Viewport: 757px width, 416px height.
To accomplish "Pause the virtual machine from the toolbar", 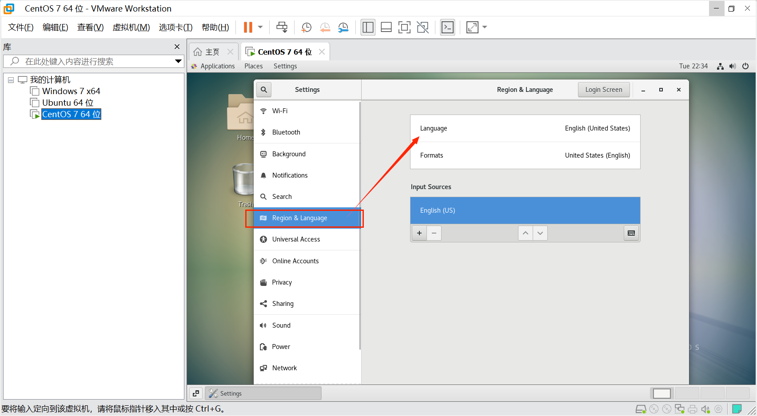I will tap(248, 27).
